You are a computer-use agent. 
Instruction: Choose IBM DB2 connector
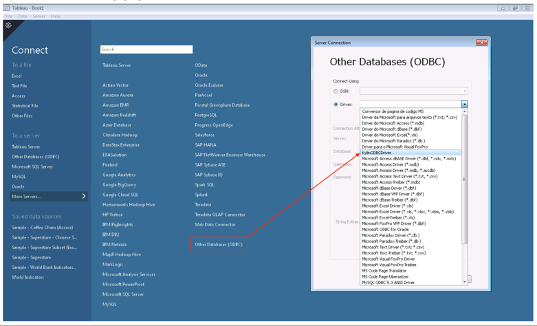[111, 235]
